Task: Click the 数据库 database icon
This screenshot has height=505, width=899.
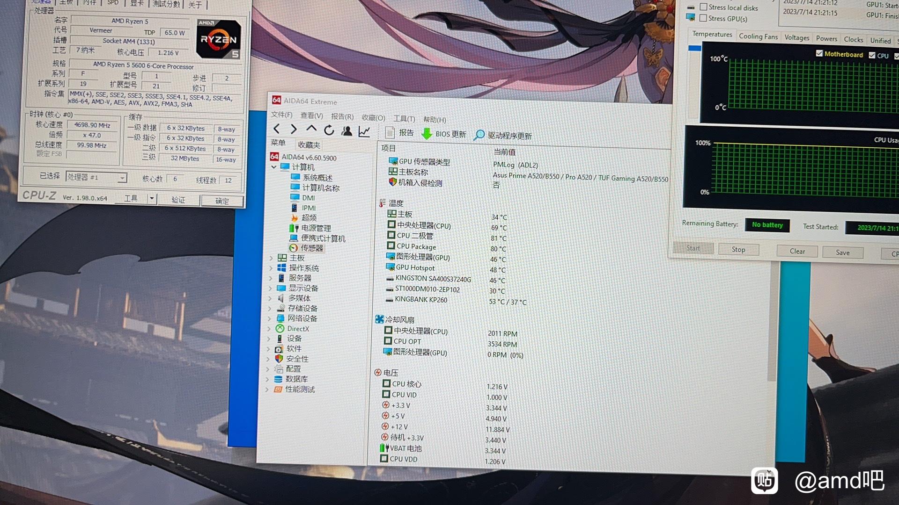Action: 279,379
